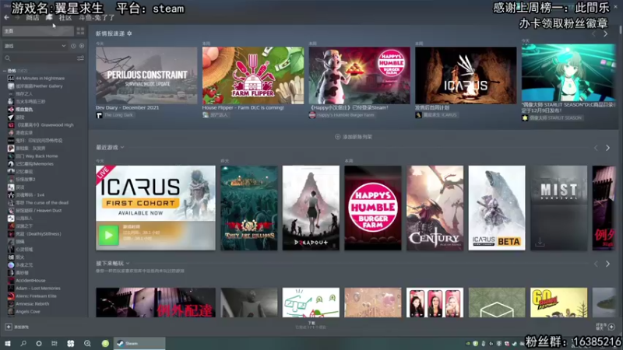Open Happy's Humble Burger Farm source link
Viewport: 623px width, 350px height.
point(342,115)
